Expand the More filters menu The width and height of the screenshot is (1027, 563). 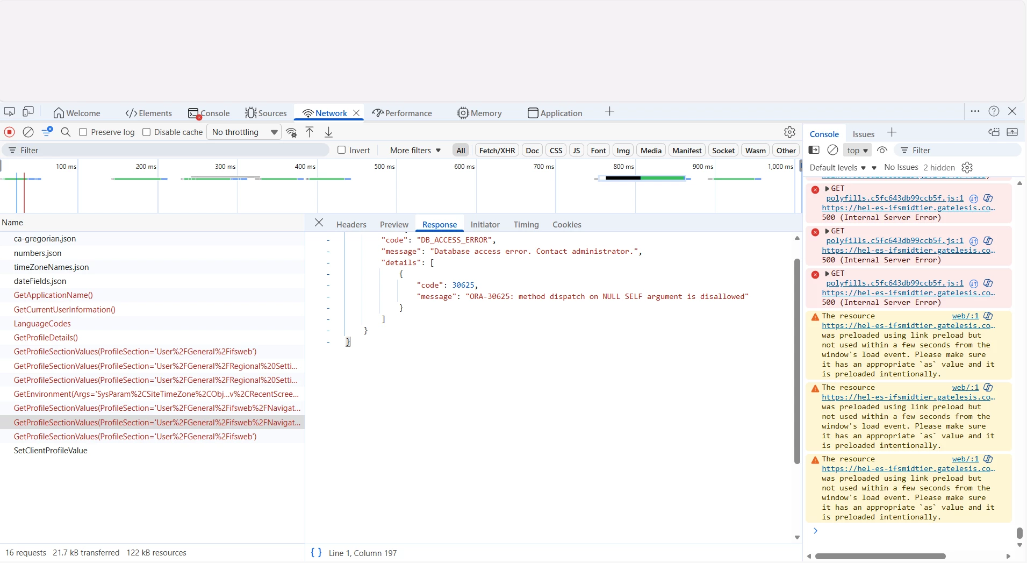coord(415,151)
